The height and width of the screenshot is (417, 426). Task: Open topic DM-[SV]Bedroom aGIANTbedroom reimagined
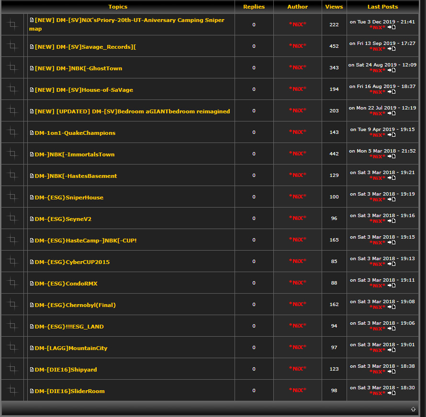[x=132, y=111]
